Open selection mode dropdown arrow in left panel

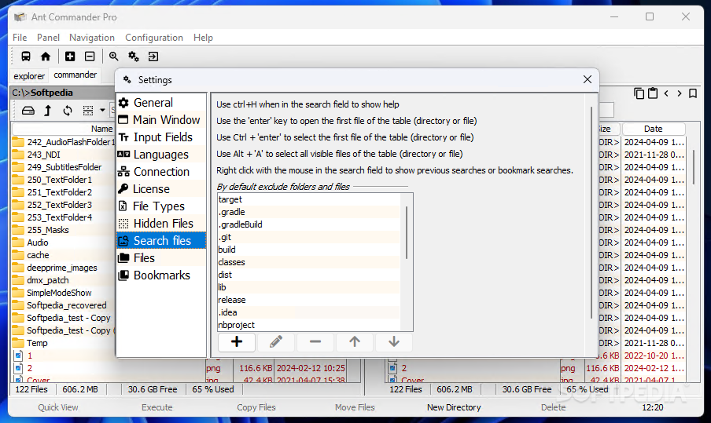tap(102, 111)
